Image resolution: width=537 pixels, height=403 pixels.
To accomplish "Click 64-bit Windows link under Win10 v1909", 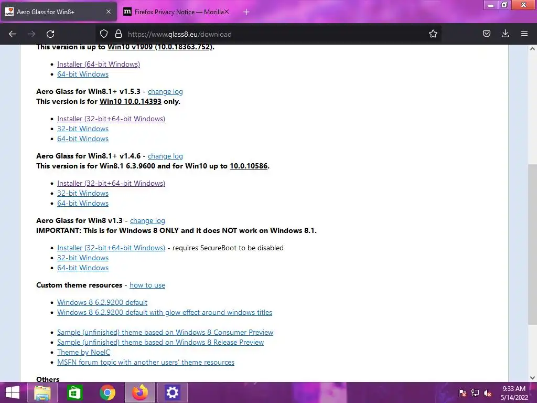I will coord(83,74).
